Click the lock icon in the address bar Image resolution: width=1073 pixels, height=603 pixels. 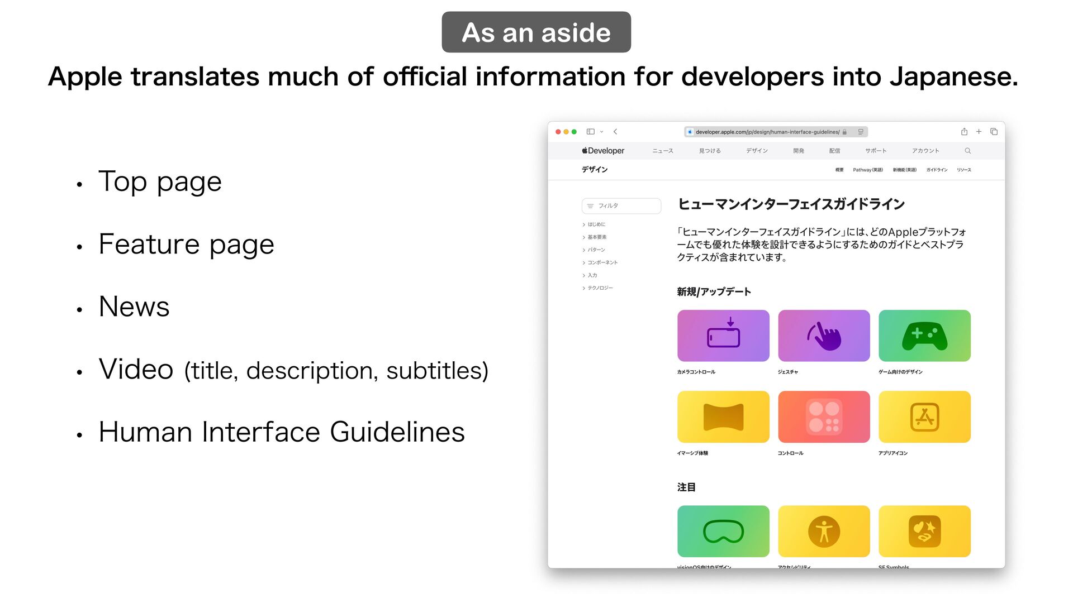pos(844,132)
